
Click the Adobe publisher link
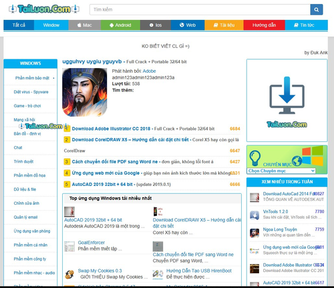(149, 71)
